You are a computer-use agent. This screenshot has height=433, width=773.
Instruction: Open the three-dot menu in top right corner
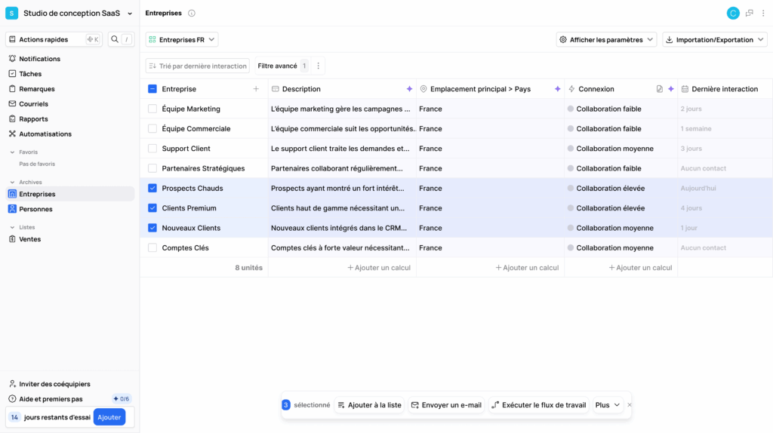[x=763, y=14]
